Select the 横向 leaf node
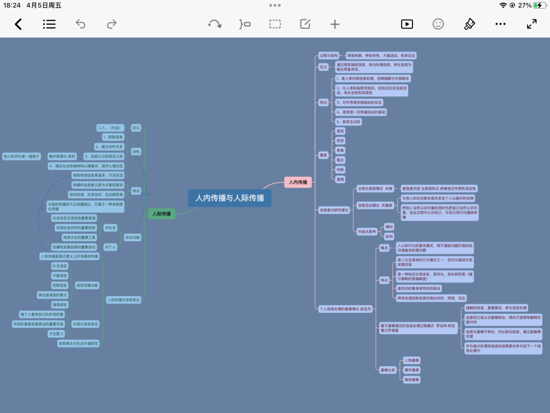This screenshot has width=550, height=413. point(389,227)
